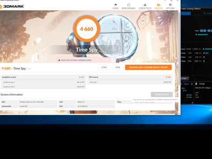Open the 3DMark Options gear
The image size is (212, 159).
(170, 7)
